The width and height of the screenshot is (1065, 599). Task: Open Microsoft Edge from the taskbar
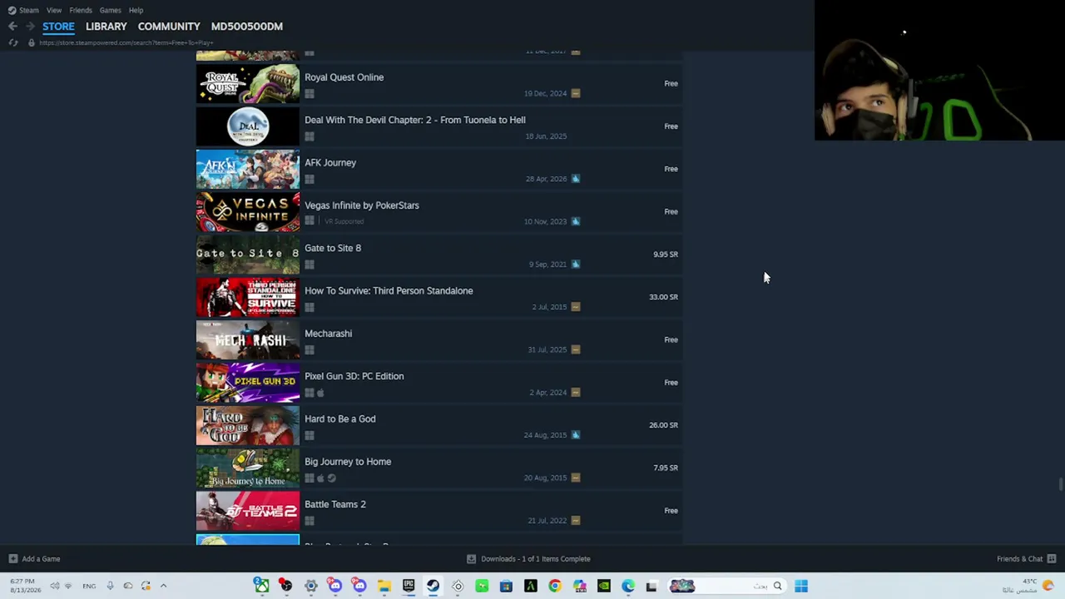[x=628, y=587]
